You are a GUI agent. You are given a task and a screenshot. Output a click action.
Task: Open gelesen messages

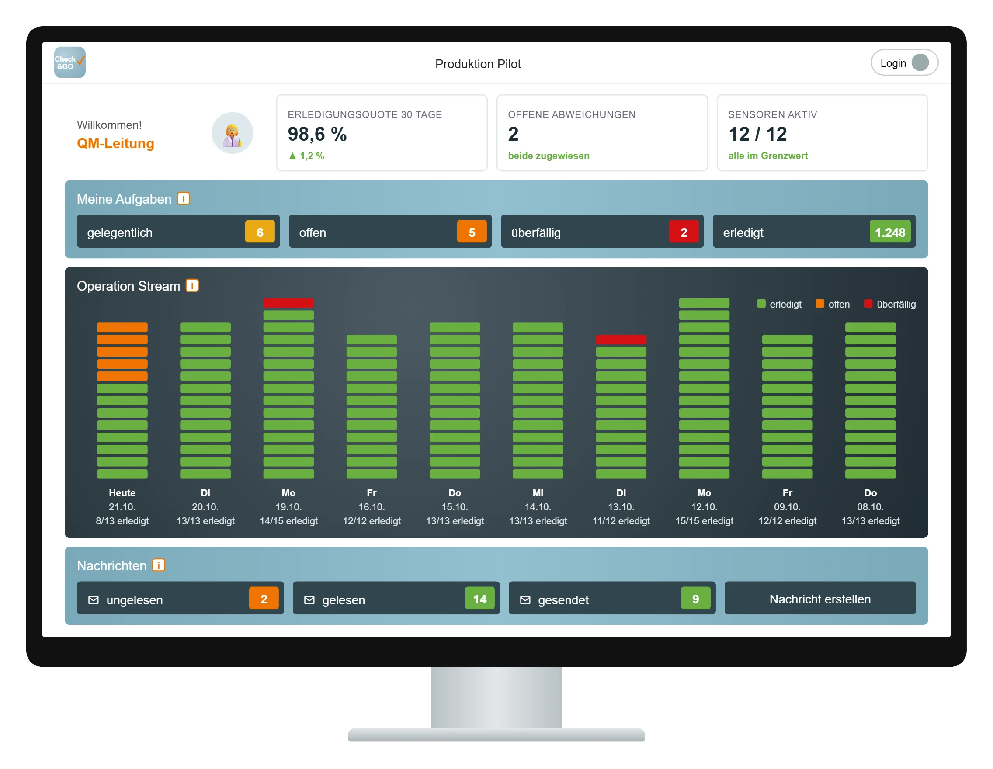pyautogui.click(x=396, y=599)
